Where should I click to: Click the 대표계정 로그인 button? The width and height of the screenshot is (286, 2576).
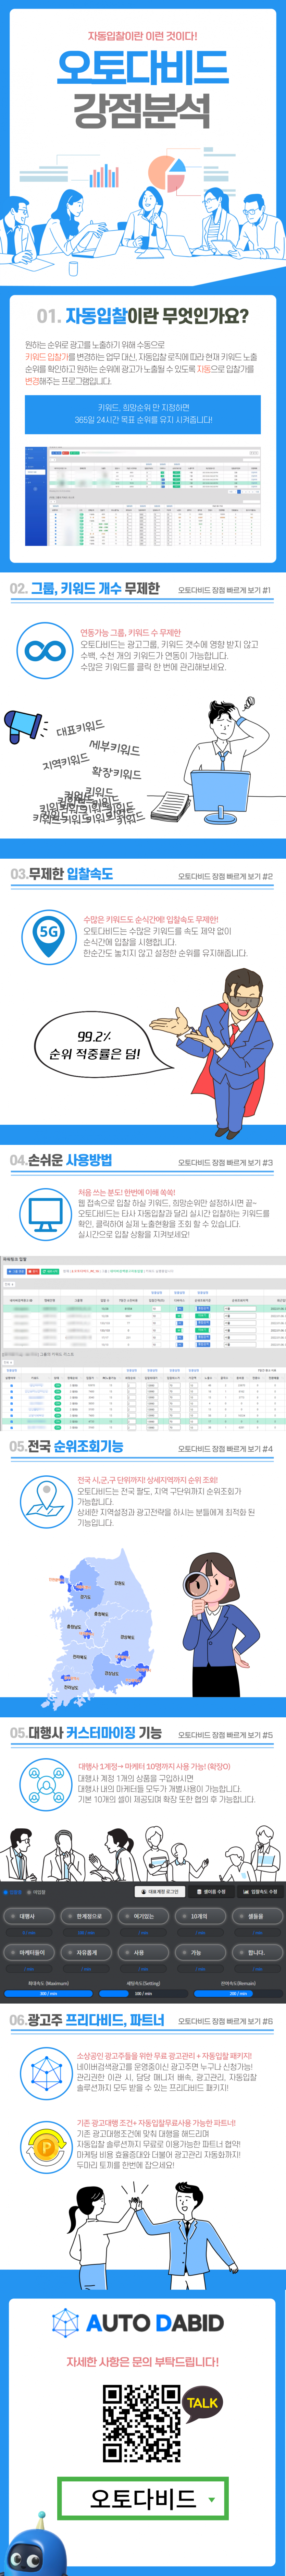tap(160, 1892)
